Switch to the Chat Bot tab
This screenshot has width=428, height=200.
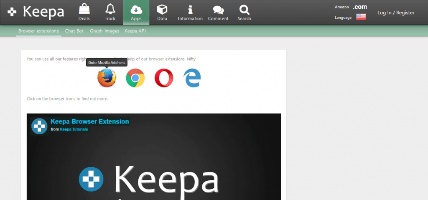coord(74,31)
